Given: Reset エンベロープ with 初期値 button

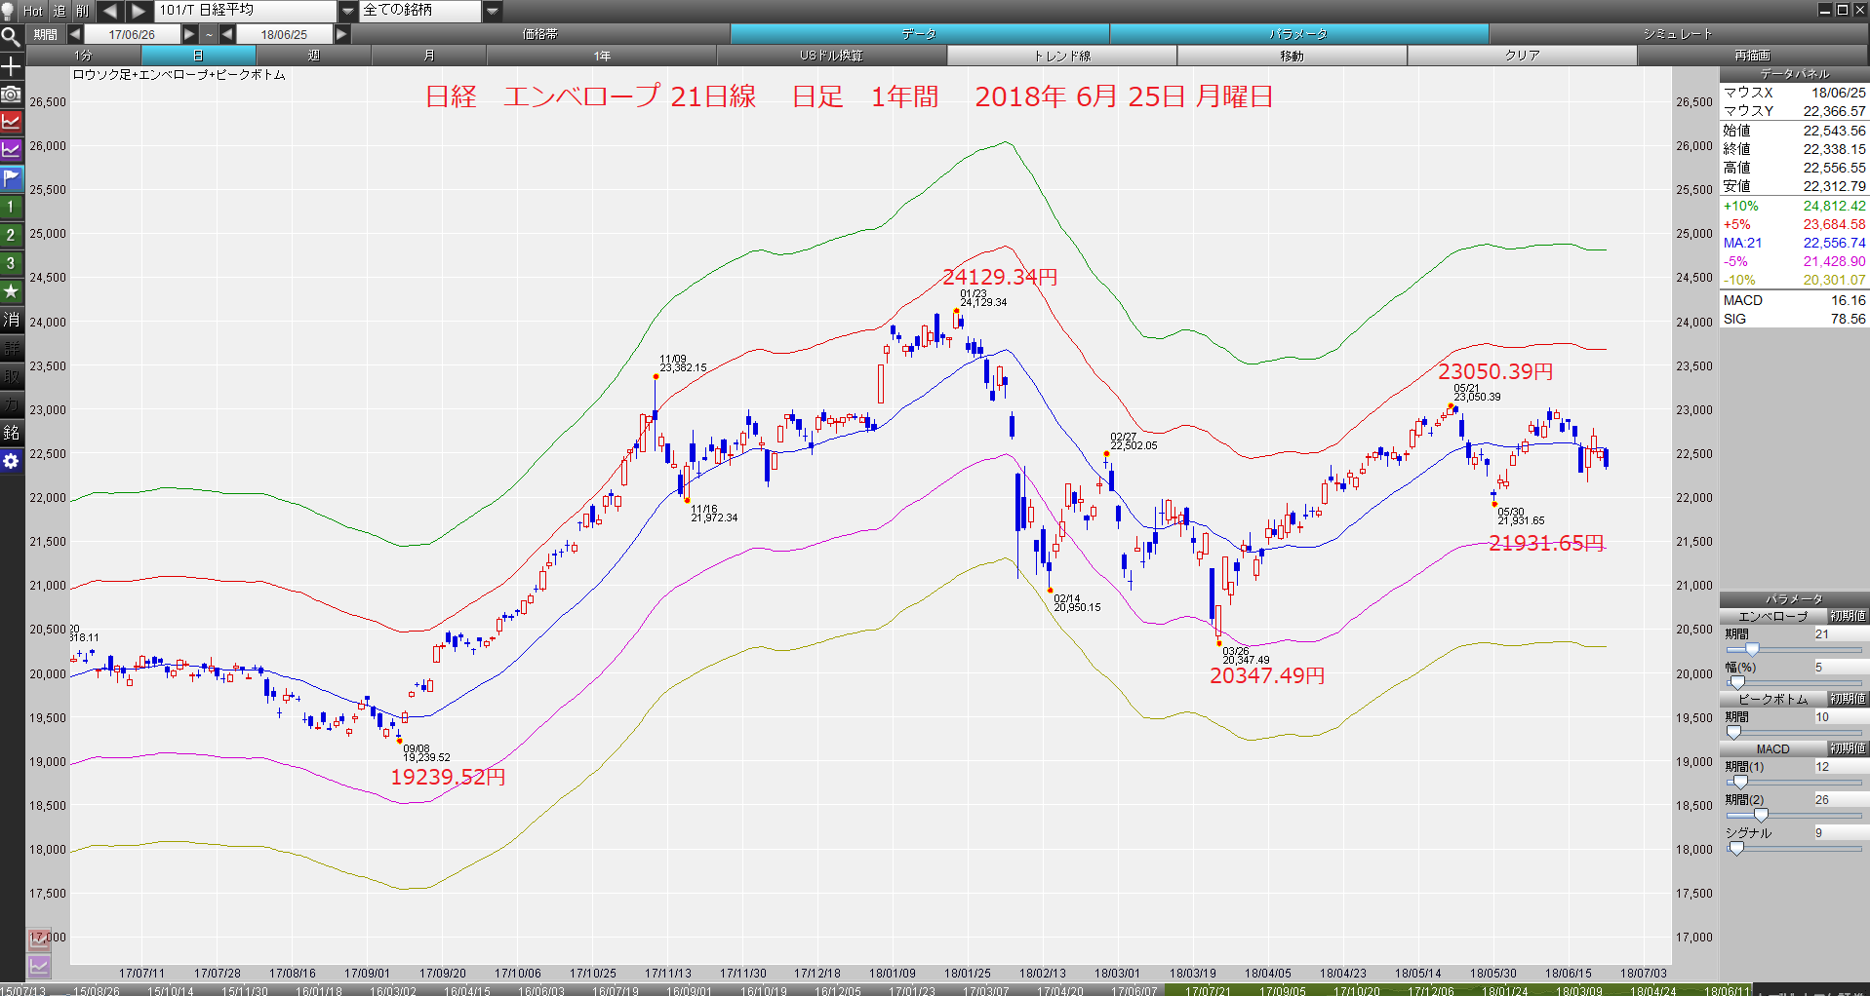Looking at the screenshot, I should point(1848,616).
